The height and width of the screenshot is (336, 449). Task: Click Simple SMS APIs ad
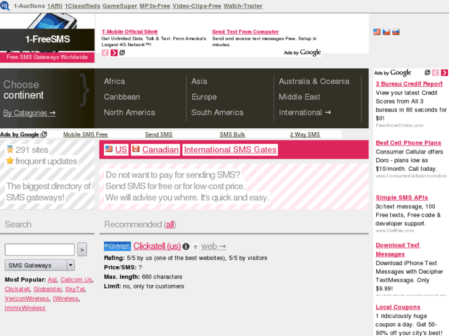click(401, 198)
